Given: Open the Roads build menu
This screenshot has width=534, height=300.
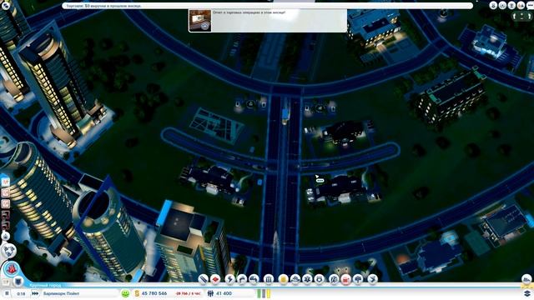Looking at the screenshot, I should 203,279.
